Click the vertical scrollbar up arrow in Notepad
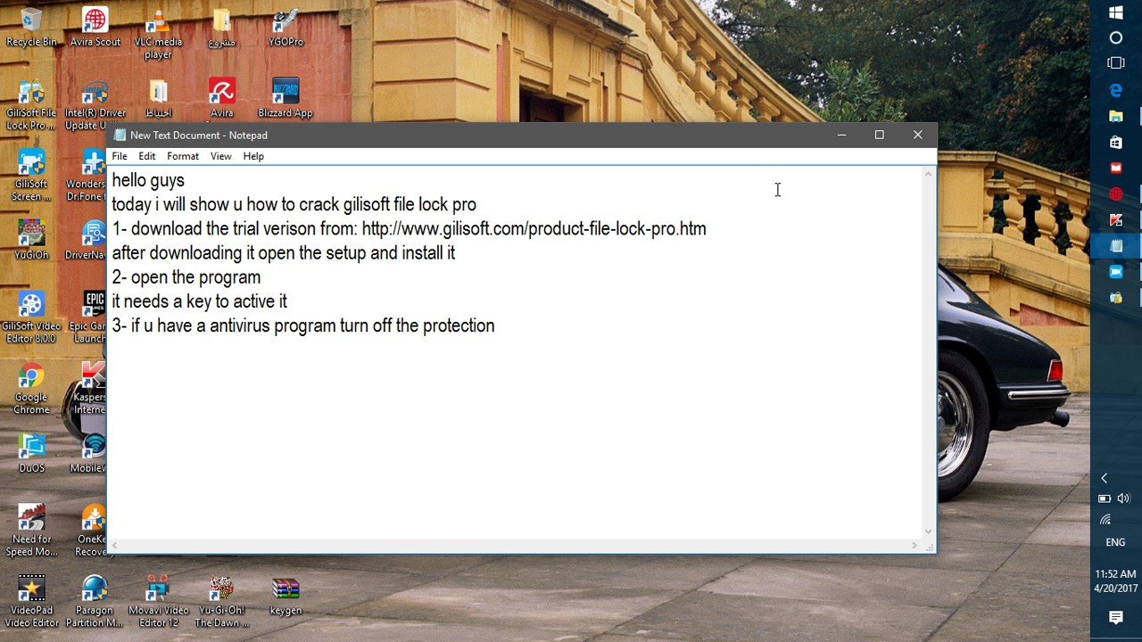1142x642 pixels. click(928, 174)
